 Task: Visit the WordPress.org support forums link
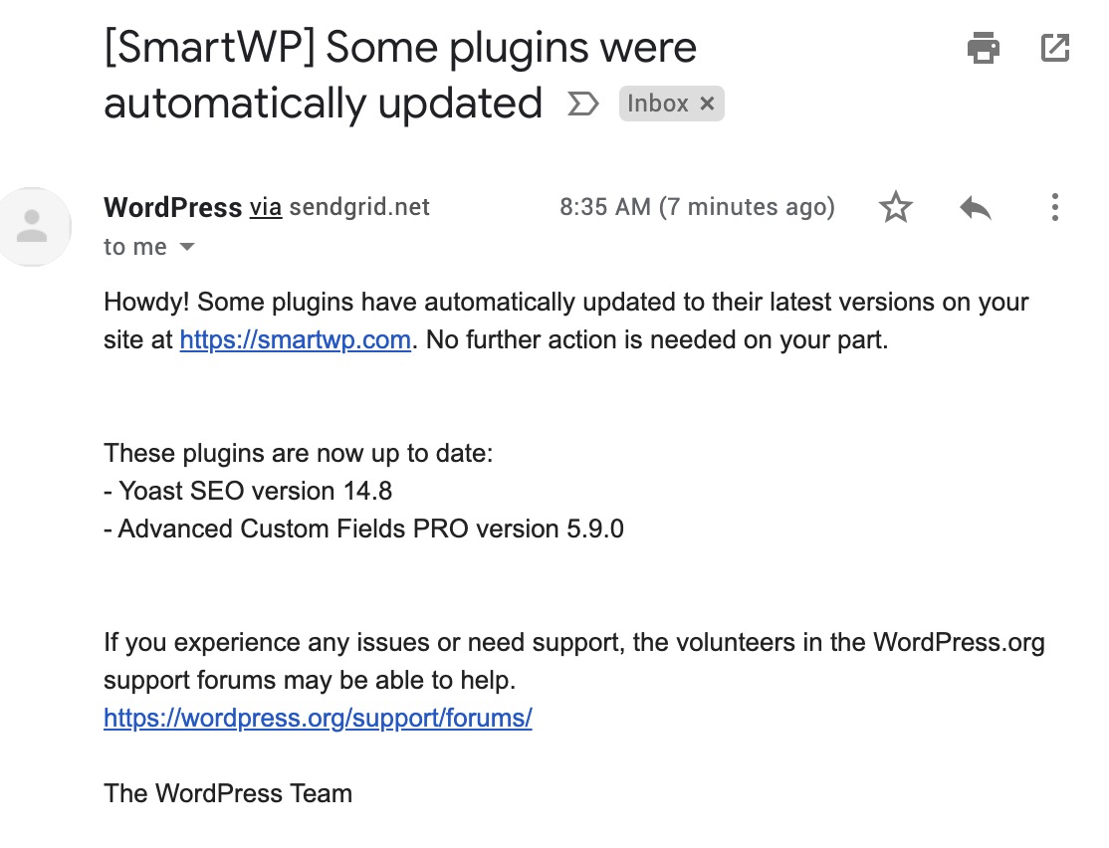318,718
